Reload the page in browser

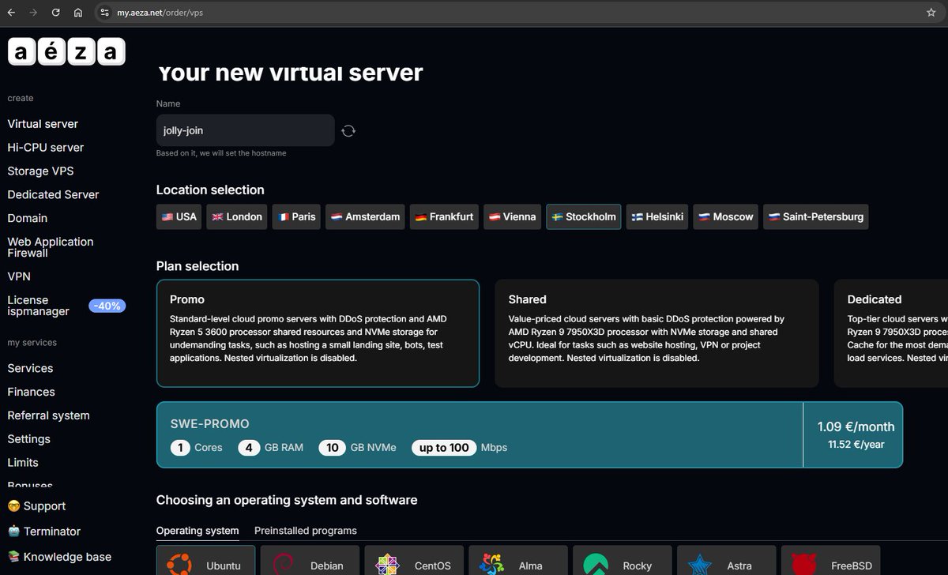[x=55, y=13]
